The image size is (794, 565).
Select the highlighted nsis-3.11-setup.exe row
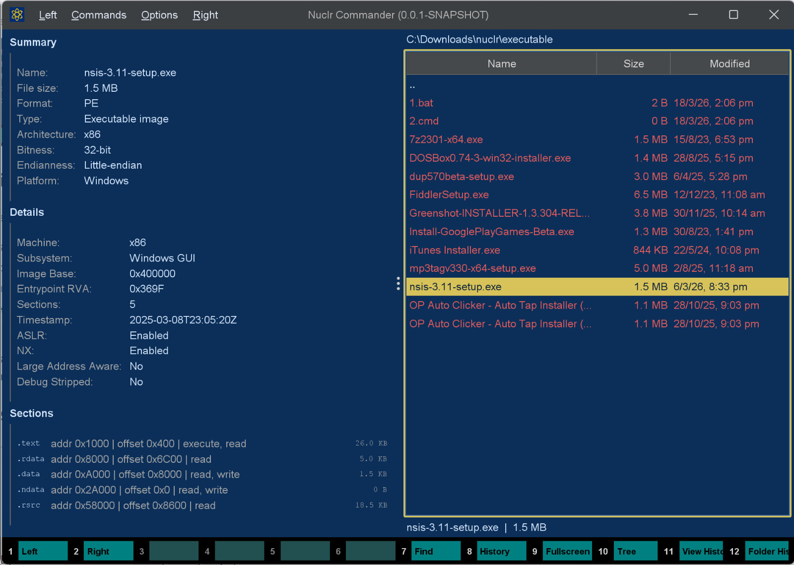coord(597,287)
